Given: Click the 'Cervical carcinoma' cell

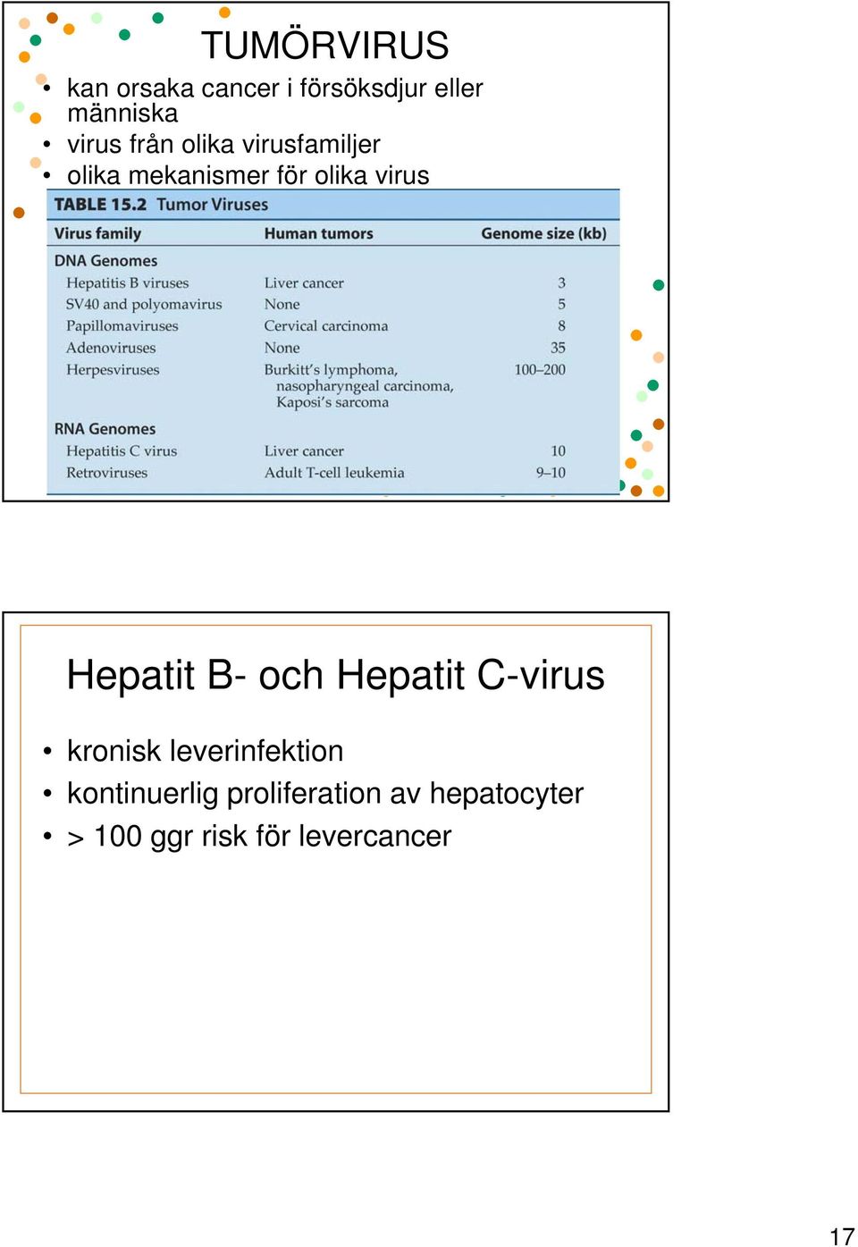Looking at the screenshot, I should click(x=326, y=326).
